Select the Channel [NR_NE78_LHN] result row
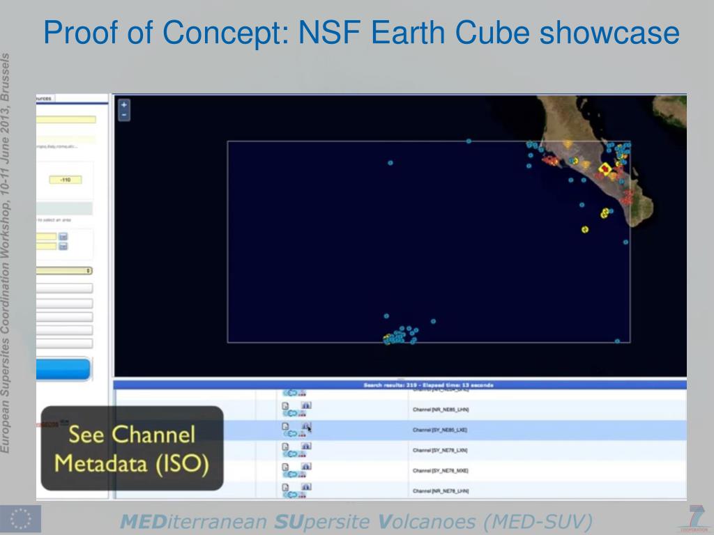Viewport: 714px width, 535px height. click(400, 490)
